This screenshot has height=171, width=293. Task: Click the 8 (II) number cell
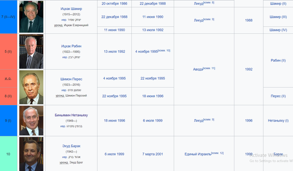pos(8,96)
